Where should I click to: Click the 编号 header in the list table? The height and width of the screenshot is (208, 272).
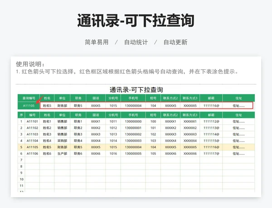pyautogui.click(x=32, y=115)
